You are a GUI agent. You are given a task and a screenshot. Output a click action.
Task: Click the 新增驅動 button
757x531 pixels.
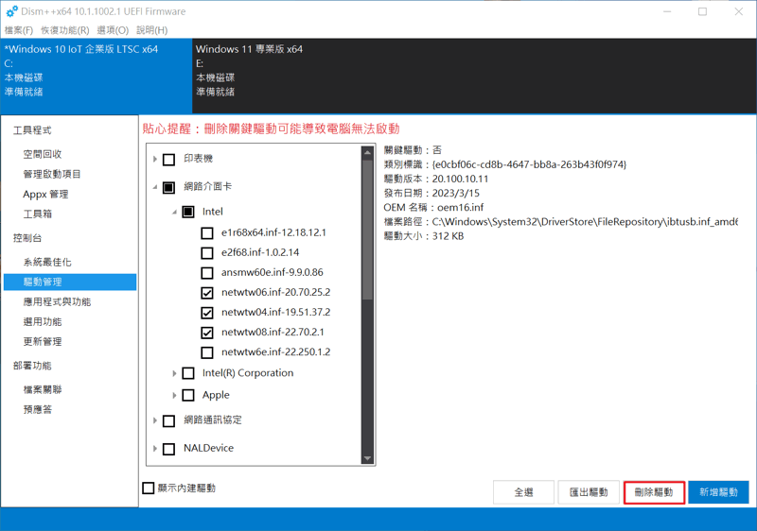(x=718, y=492)
